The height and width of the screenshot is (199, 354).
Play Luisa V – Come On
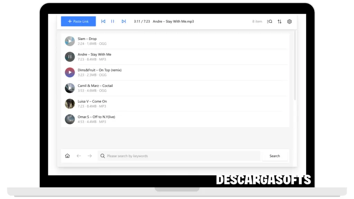tap(70, 104)
